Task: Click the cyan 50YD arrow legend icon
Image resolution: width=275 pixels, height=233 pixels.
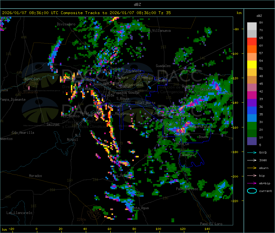Action: (x=252, y=152)
